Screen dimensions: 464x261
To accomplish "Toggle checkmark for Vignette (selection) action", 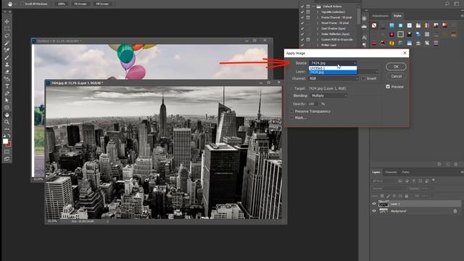I will pos(302,12).
